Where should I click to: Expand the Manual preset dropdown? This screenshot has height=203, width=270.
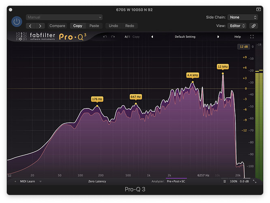tap(64, 17)
